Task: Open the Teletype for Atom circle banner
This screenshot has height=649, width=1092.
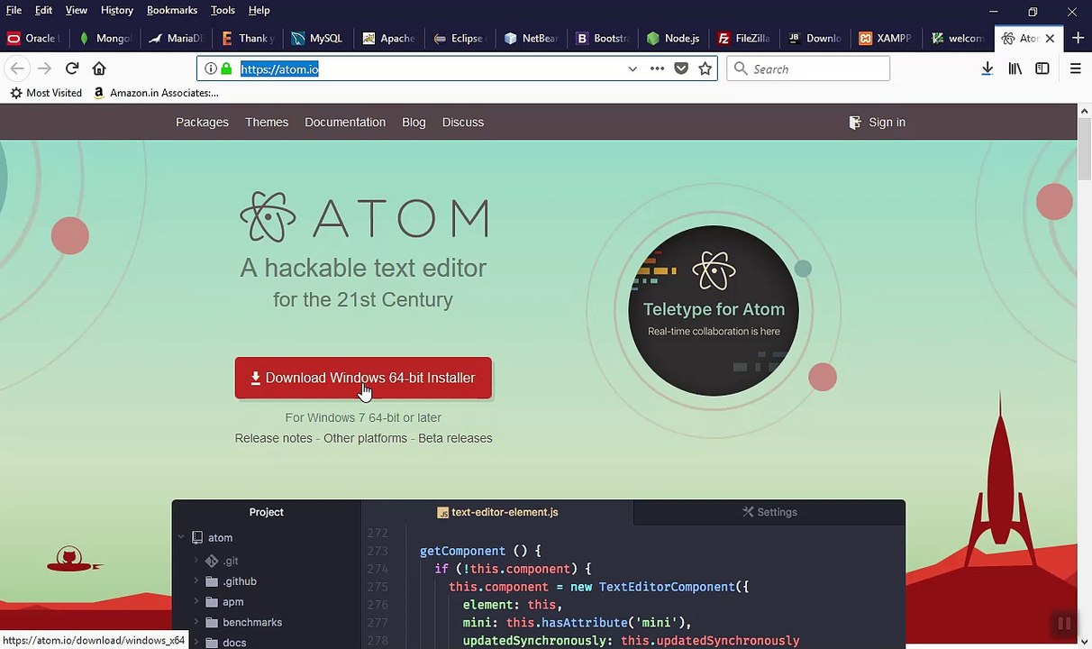Action: 714,310
